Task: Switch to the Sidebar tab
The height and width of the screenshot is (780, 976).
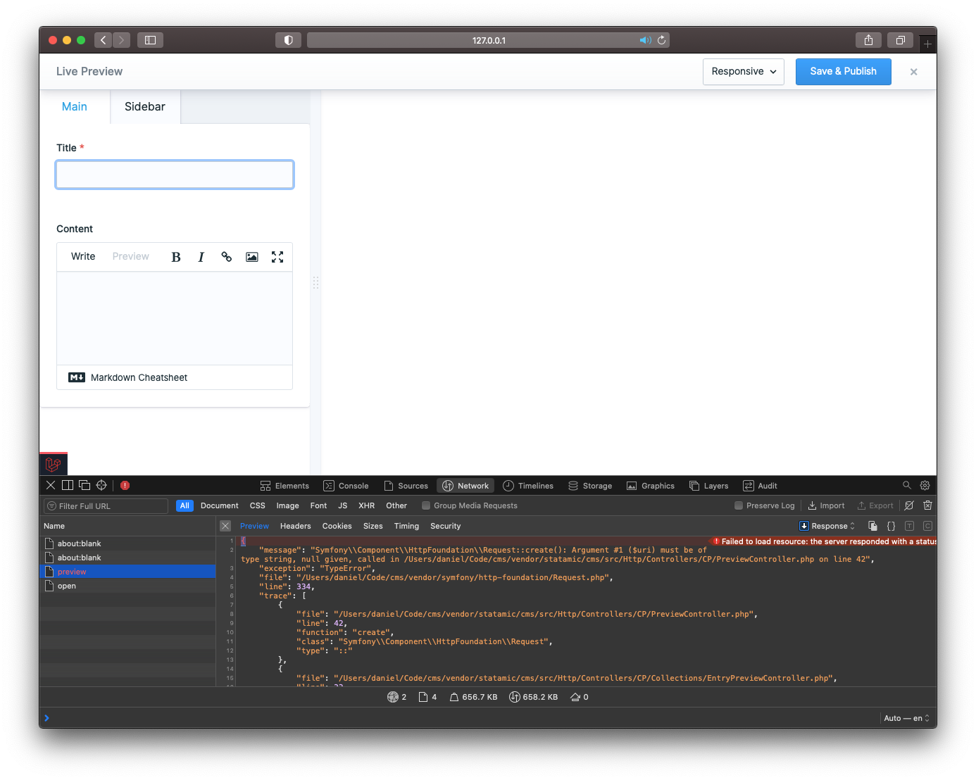Action: tap(144, 106)
